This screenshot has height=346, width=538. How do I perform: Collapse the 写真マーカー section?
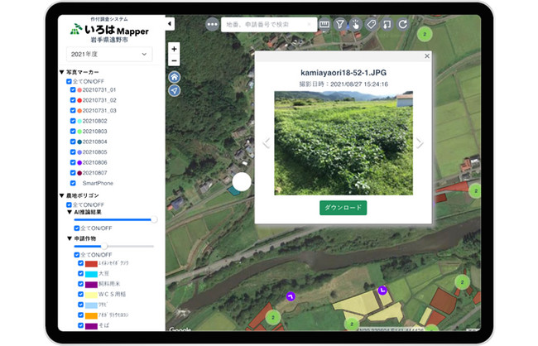tap(62, 72)
